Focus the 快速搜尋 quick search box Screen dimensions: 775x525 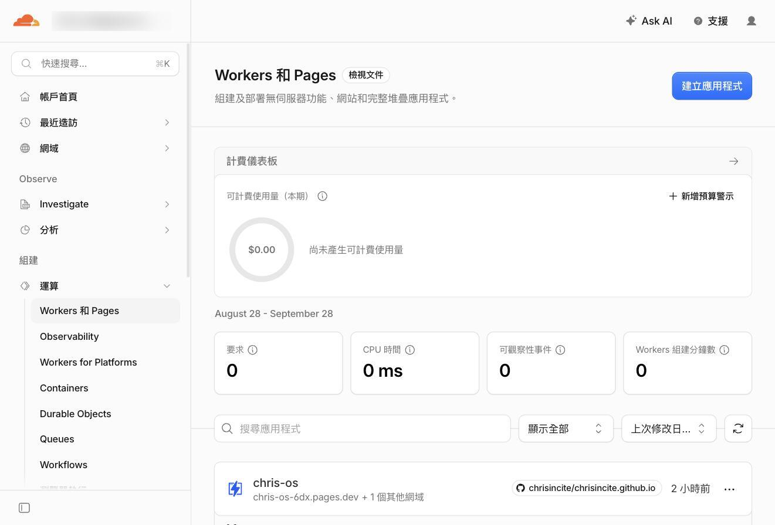point(95,63)
